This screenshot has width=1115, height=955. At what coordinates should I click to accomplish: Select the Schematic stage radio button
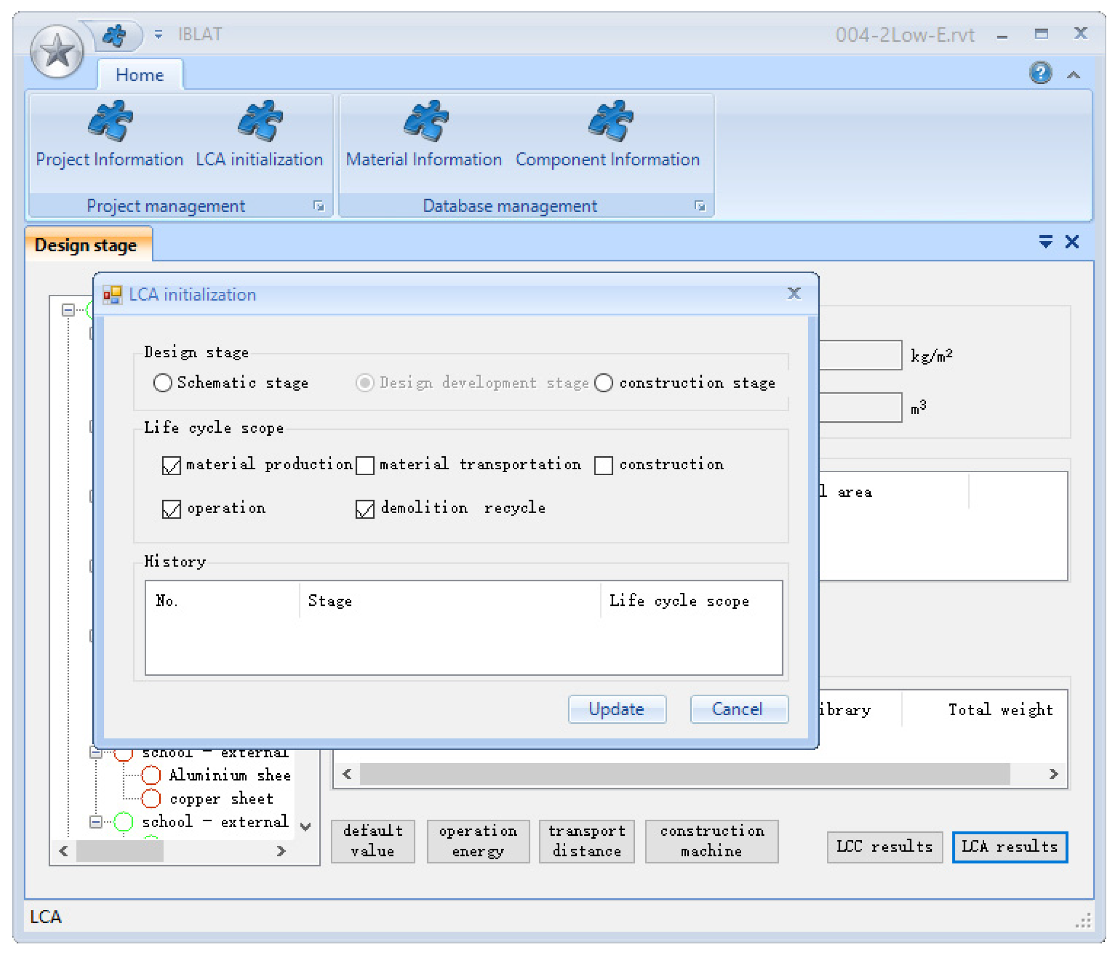point(163,383)
